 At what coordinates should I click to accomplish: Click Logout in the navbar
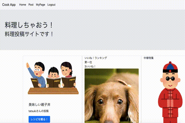pyautogui.click(x=51, y=5)
